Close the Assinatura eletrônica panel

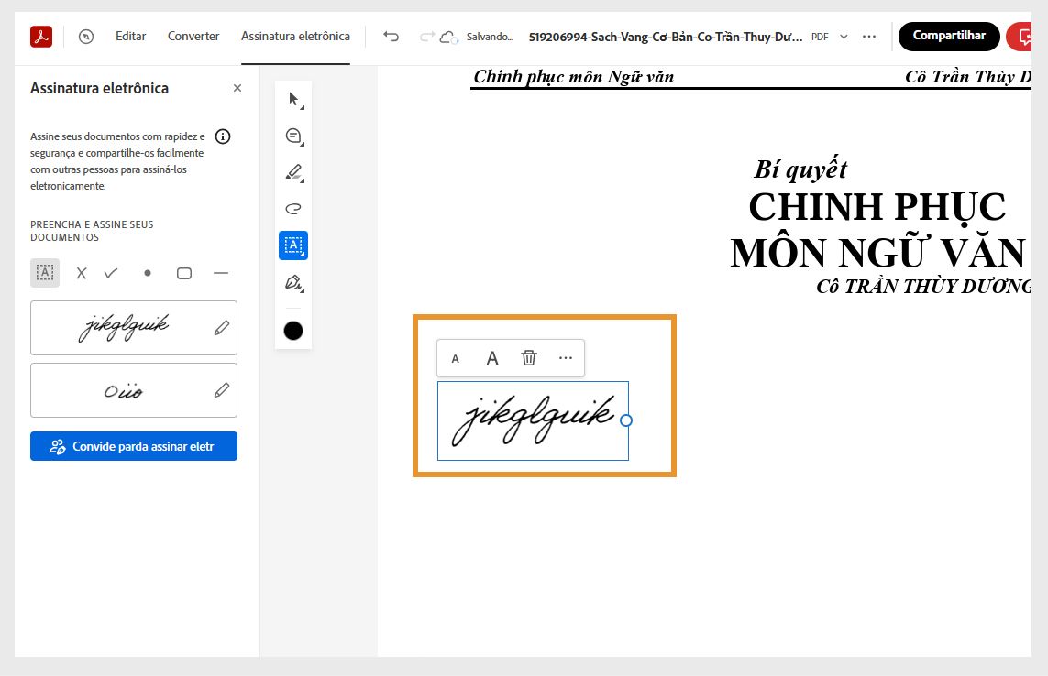point(237,88)
